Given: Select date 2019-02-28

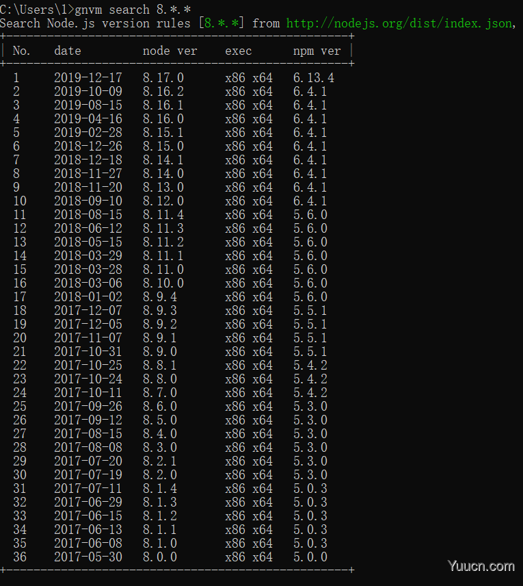Looking at the screenshot, I should pyautogui.click(x=88, y=133).
